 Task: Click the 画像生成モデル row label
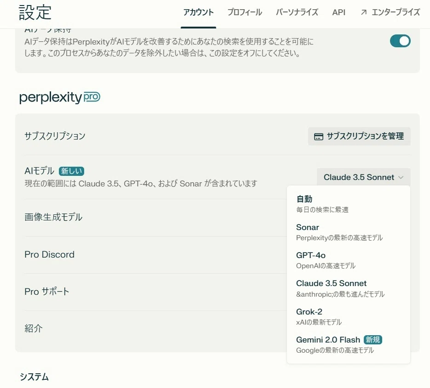point(53,217)
